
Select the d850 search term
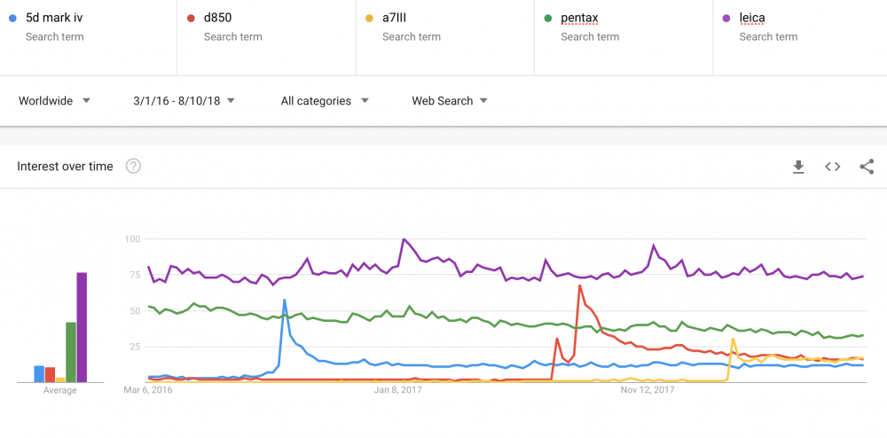pyautogui.click(x=218, y=17)
